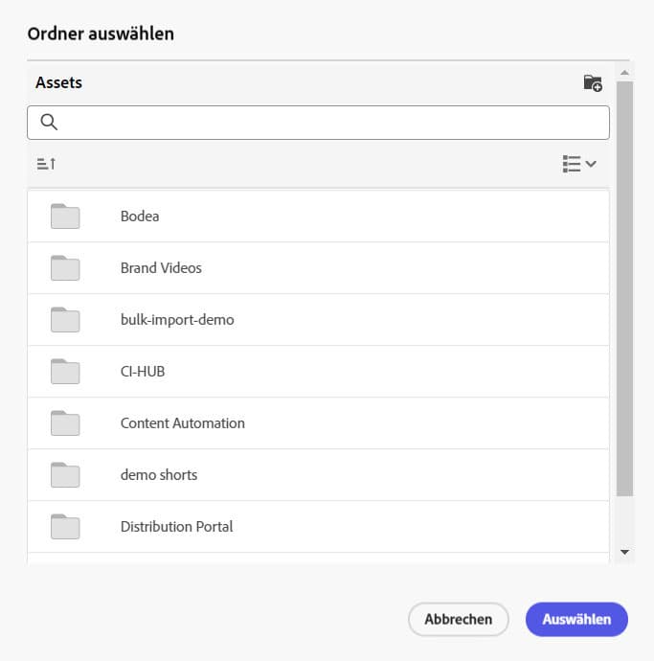Click the scrollbar down arrow
This screenshot has width=654, height=661.
(624, 552)
